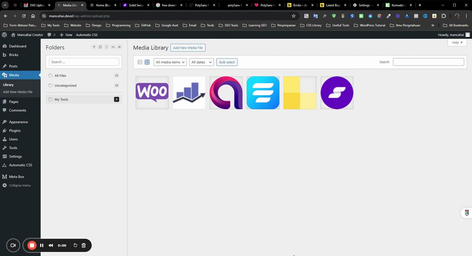
Task: Click the Library submenu link
Action: click(x=8, y=85)
